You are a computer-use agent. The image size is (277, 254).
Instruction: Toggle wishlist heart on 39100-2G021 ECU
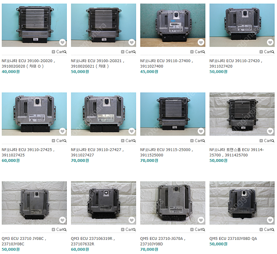click(132, 42)
